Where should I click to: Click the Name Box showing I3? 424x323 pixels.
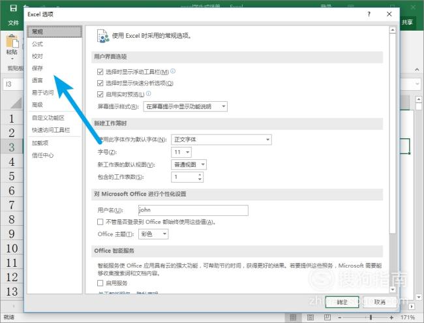[14, 84]
